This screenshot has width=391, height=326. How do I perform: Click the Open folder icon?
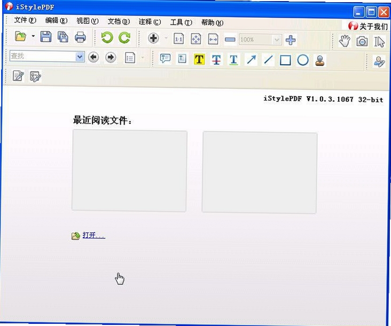[x=21, y=36]
